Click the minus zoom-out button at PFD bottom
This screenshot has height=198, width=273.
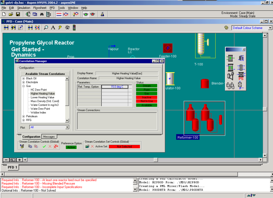click(6, 160)
